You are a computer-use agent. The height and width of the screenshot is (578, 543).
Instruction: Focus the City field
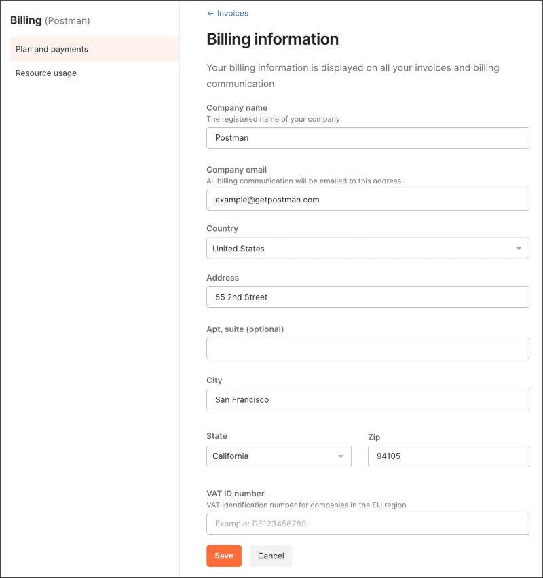(368, 399)
